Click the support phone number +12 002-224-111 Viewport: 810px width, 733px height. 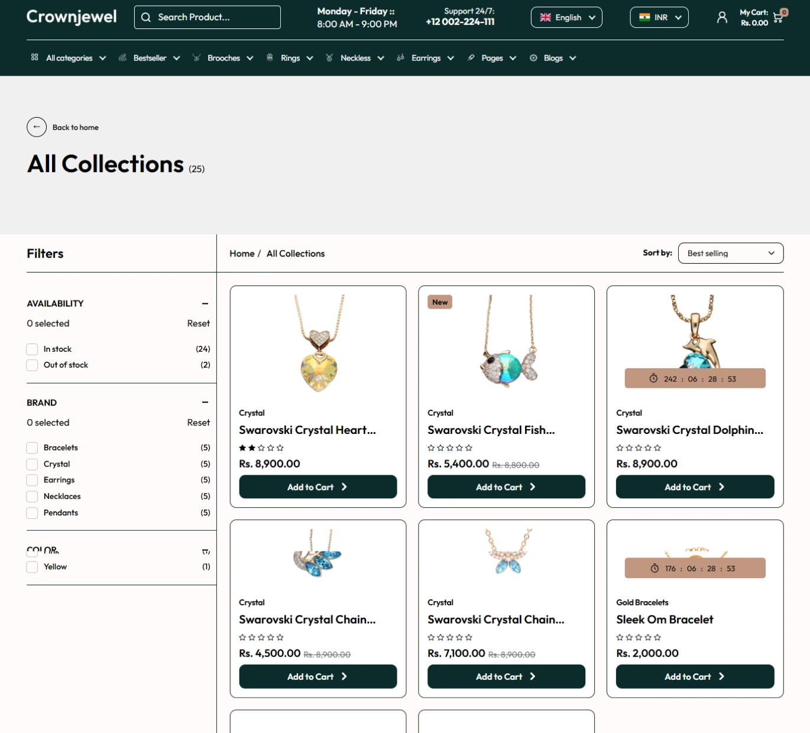click(460, 22)
